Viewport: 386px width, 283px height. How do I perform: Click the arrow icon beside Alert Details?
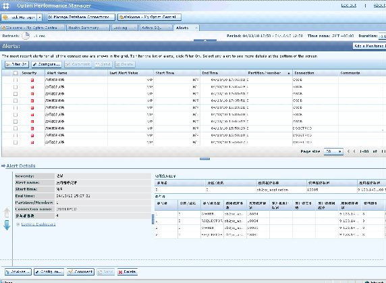3,165
